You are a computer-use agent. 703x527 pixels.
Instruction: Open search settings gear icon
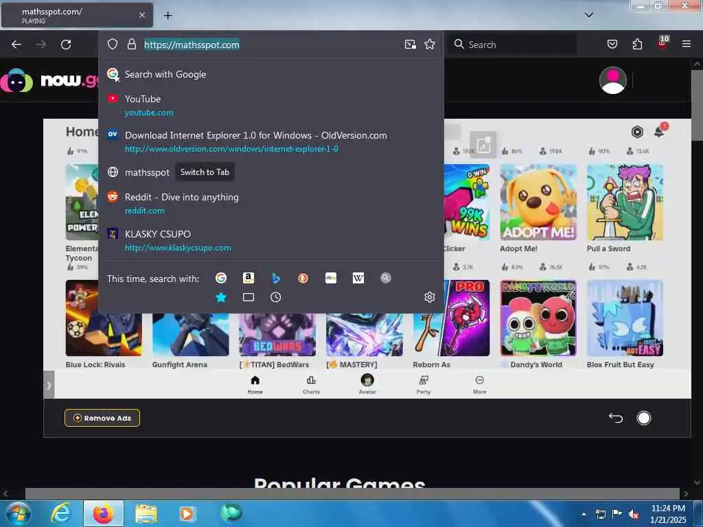430,297
